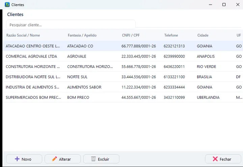
Task: Click the pencil icon on Alterar button
Action: click(54, 159)
